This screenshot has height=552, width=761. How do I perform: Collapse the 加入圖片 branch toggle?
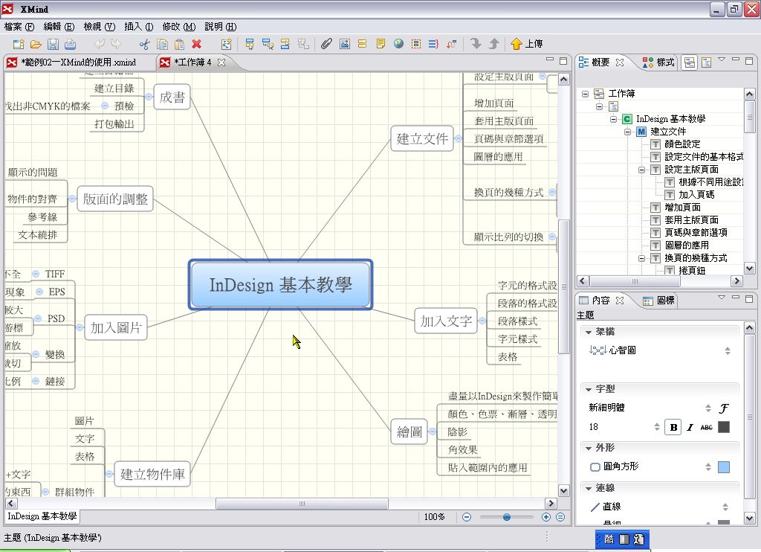point(80,327)
